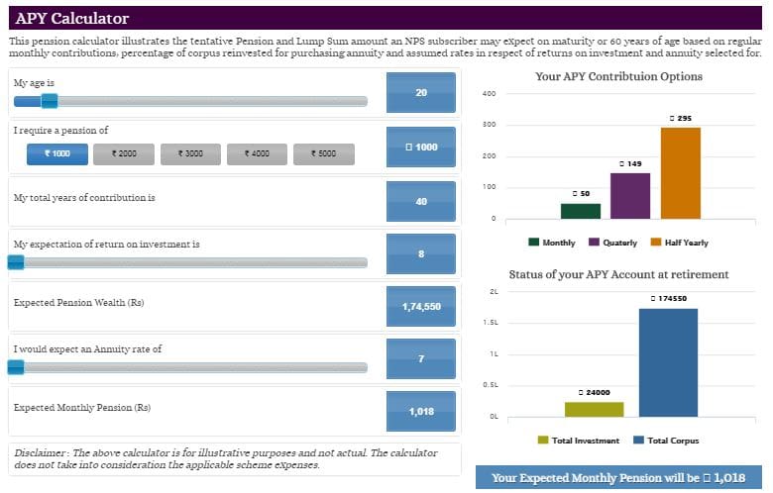Click the age slider handle
This screenshot has width=773, height=493.
(x=50, y=100)
